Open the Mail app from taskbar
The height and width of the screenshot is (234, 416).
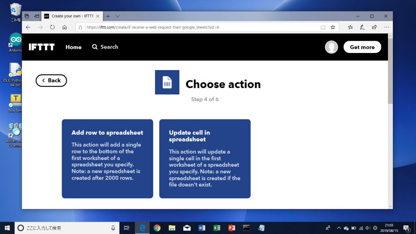187,228
